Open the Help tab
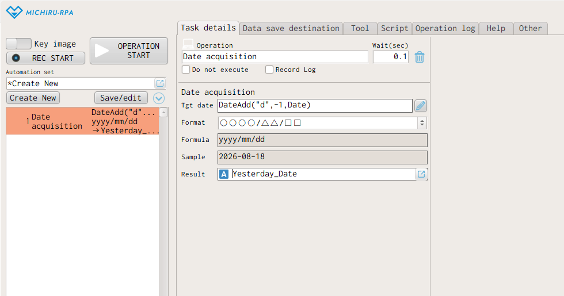This screenshot has width=564, height=296. coord(496,28)
